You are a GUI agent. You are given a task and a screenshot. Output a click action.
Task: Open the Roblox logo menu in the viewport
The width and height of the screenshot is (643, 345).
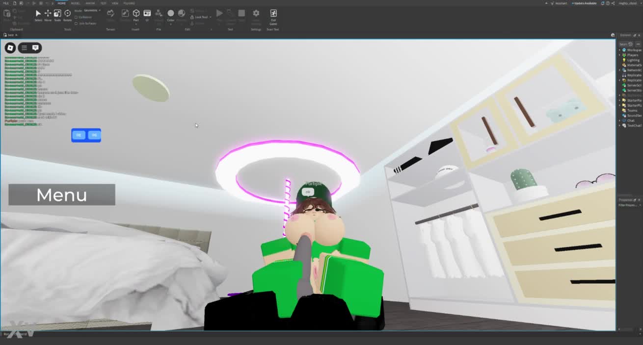(10, 48)
